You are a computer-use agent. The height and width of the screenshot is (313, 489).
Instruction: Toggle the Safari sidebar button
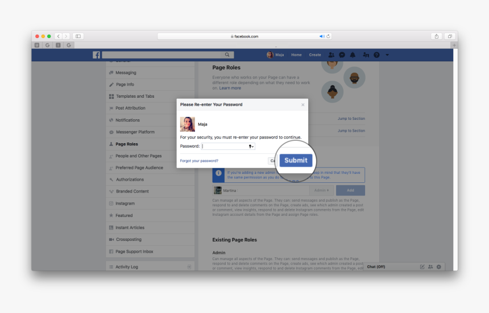[78, 36]
